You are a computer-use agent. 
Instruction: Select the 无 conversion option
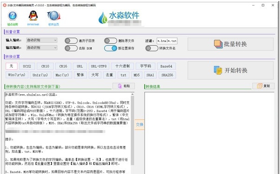[x=12, y=66]
